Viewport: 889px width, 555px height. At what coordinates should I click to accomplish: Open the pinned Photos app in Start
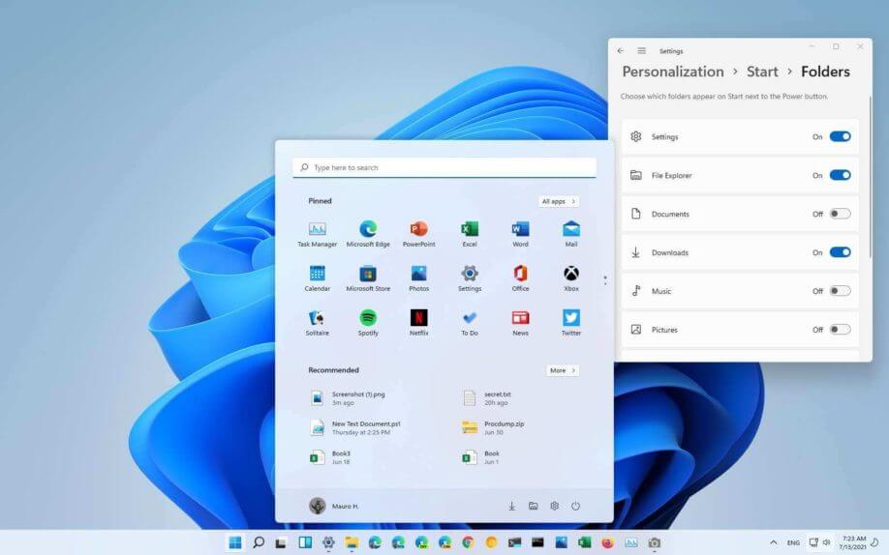[x=419, y=278]
